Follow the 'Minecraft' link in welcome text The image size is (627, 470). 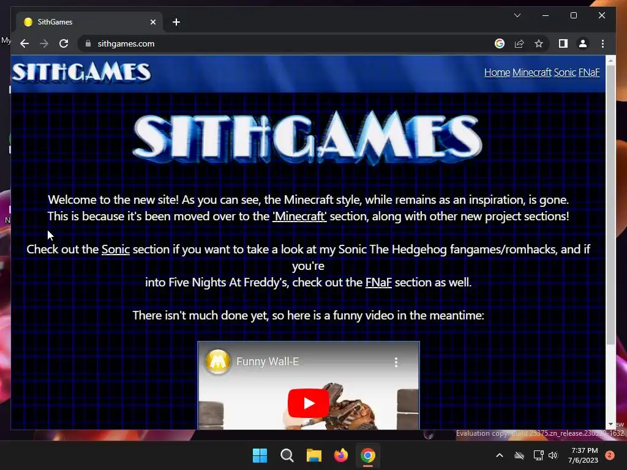click(x=299, y=216)
